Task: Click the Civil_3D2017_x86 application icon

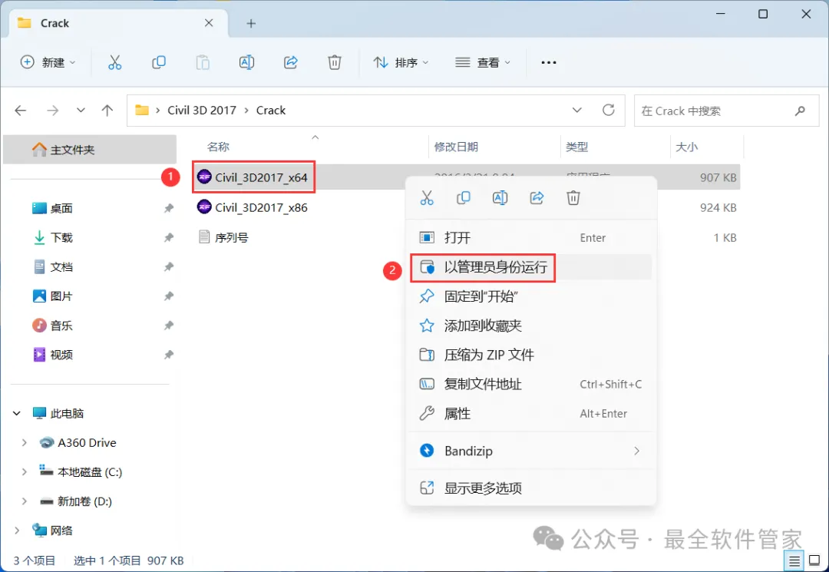Action: 204,207
